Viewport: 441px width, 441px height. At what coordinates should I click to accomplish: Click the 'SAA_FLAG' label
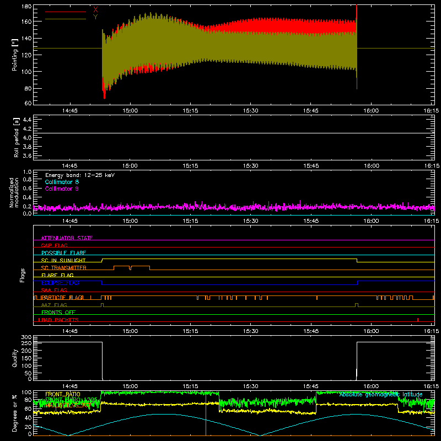click(54, 290)
